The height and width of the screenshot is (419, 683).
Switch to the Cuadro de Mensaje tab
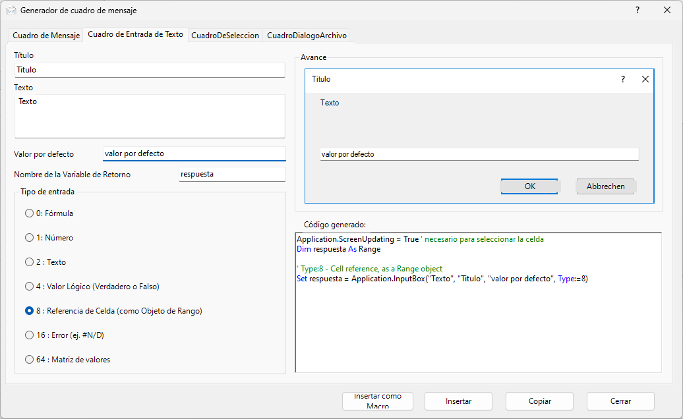pyautogui.click(x=46, y=35)
